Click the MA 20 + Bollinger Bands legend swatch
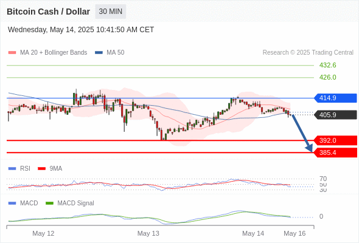 (12, 53)
